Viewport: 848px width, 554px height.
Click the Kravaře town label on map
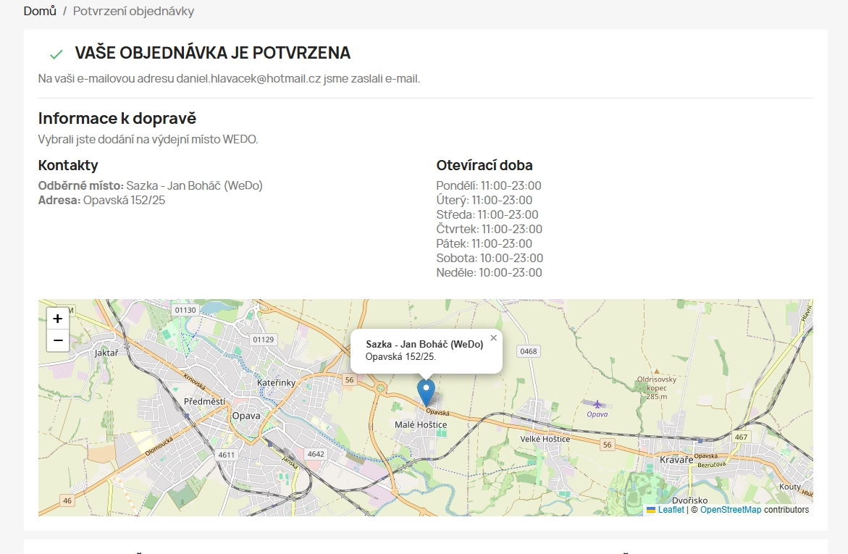pyautogui.click(x=678, y=459)
